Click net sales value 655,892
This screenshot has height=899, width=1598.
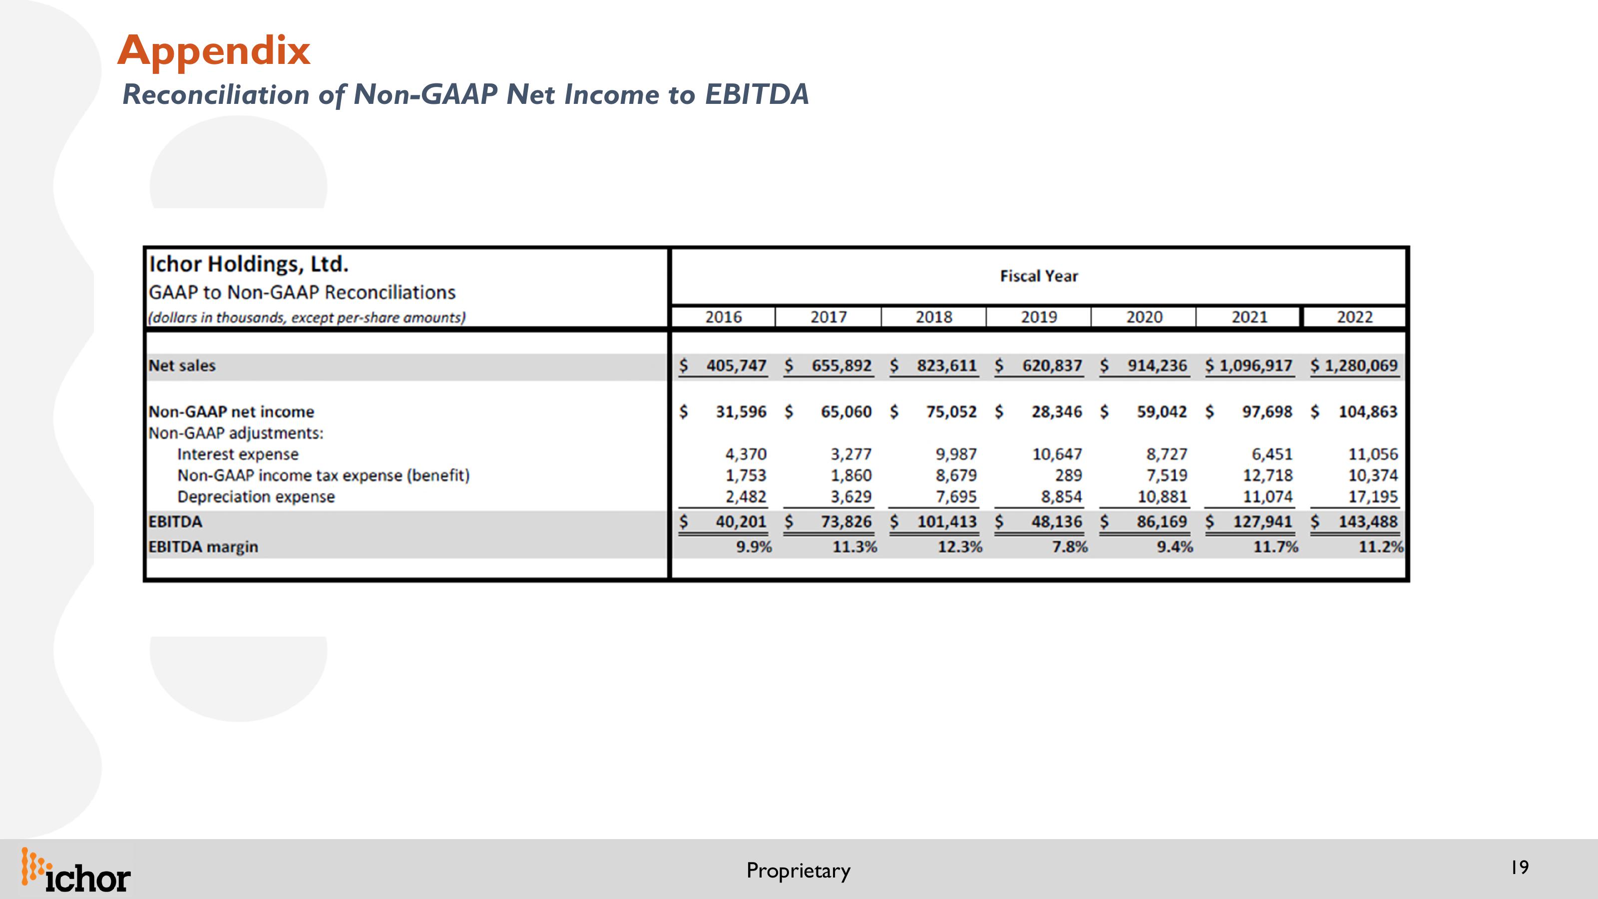point(842,366)
